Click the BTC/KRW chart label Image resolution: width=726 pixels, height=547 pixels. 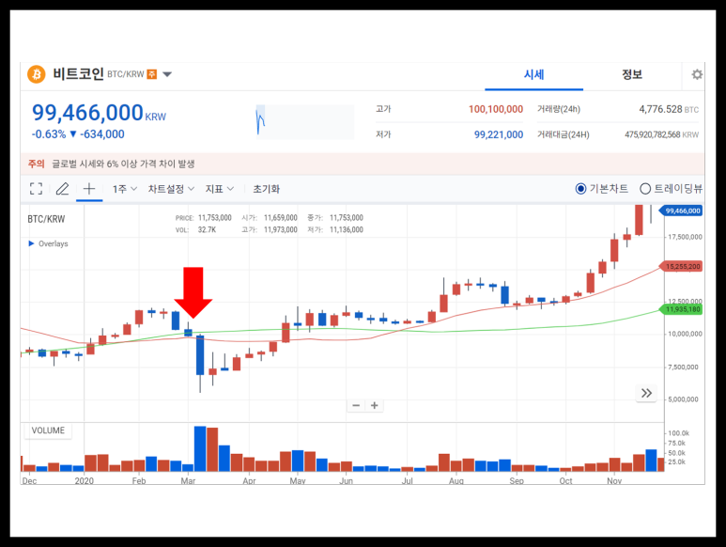click(46, 219)
